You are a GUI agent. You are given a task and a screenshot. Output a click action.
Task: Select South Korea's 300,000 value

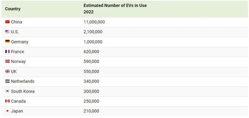pyautogui.click(x=91, y=91)
